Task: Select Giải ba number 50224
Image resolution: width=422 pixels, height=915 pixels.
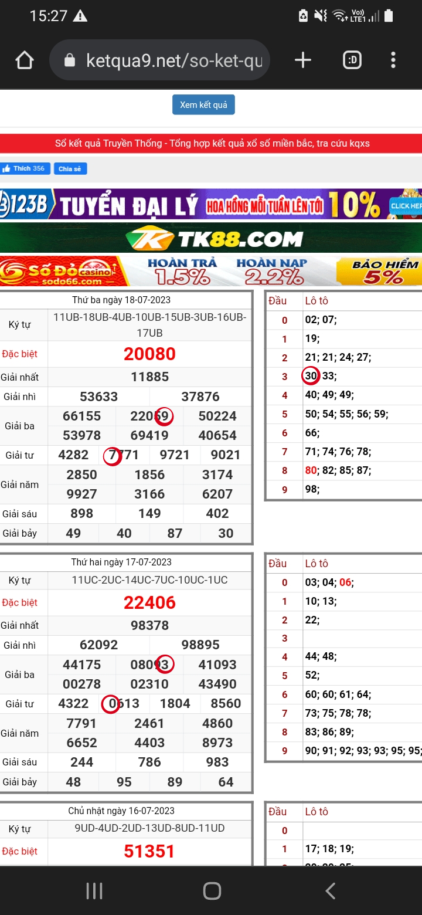Action: [217, 416]
